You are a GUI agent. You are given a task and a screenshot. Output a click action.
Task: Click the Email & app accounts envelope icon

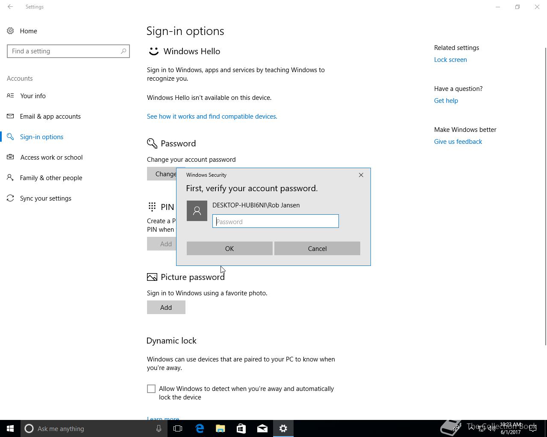(10, 116)
